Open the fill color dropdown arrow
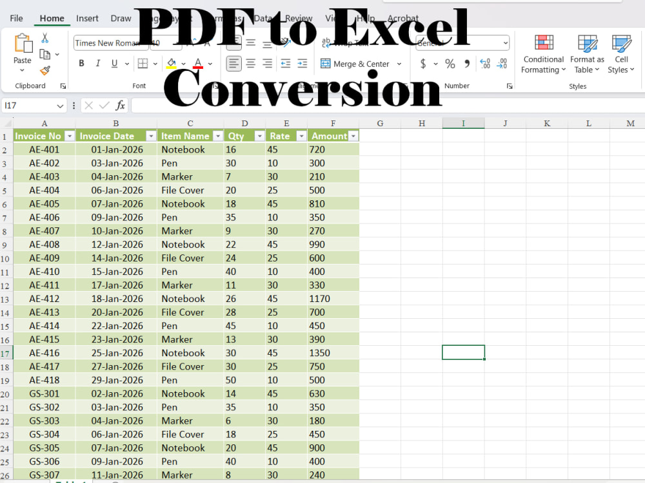This screenshot has width=645, height=483. click(x=183, y=64)
